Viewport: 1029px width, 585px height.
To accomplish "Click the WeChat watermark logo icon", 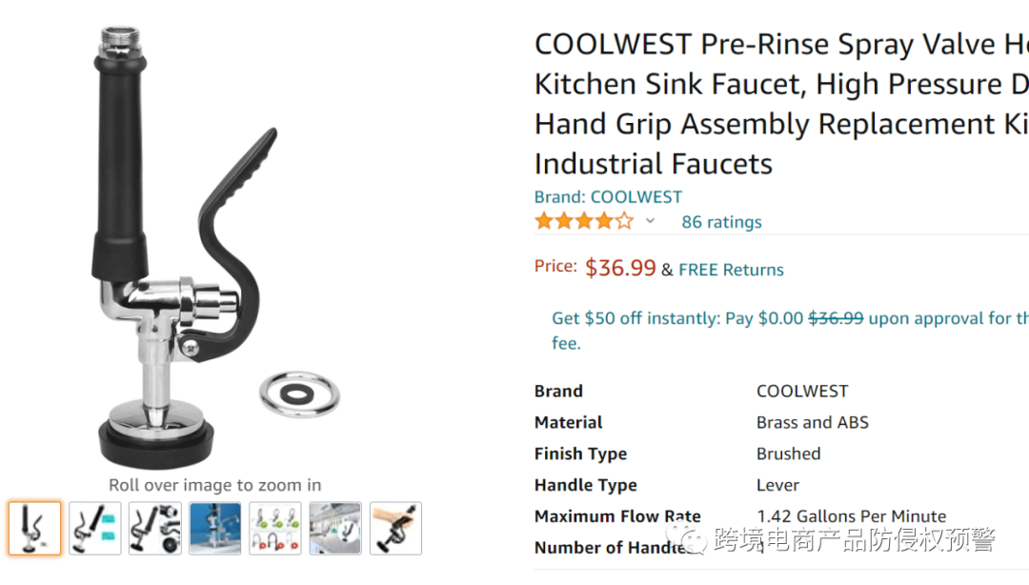I will 686,541.
